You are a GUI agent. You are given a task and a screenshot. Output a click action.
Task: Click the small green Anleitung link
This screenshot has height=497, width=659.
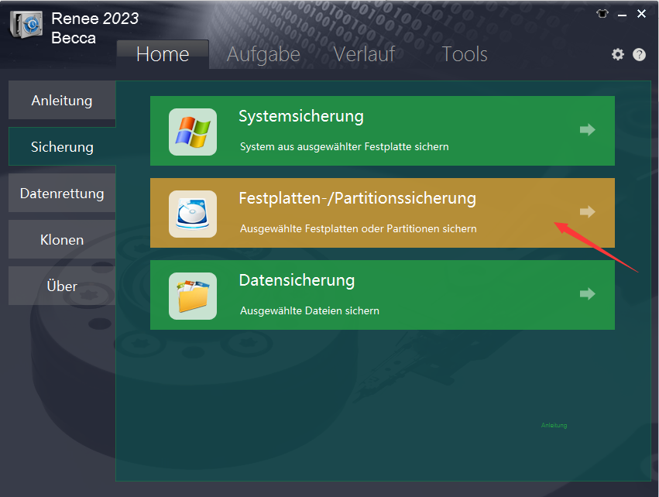tap(554, 425)
